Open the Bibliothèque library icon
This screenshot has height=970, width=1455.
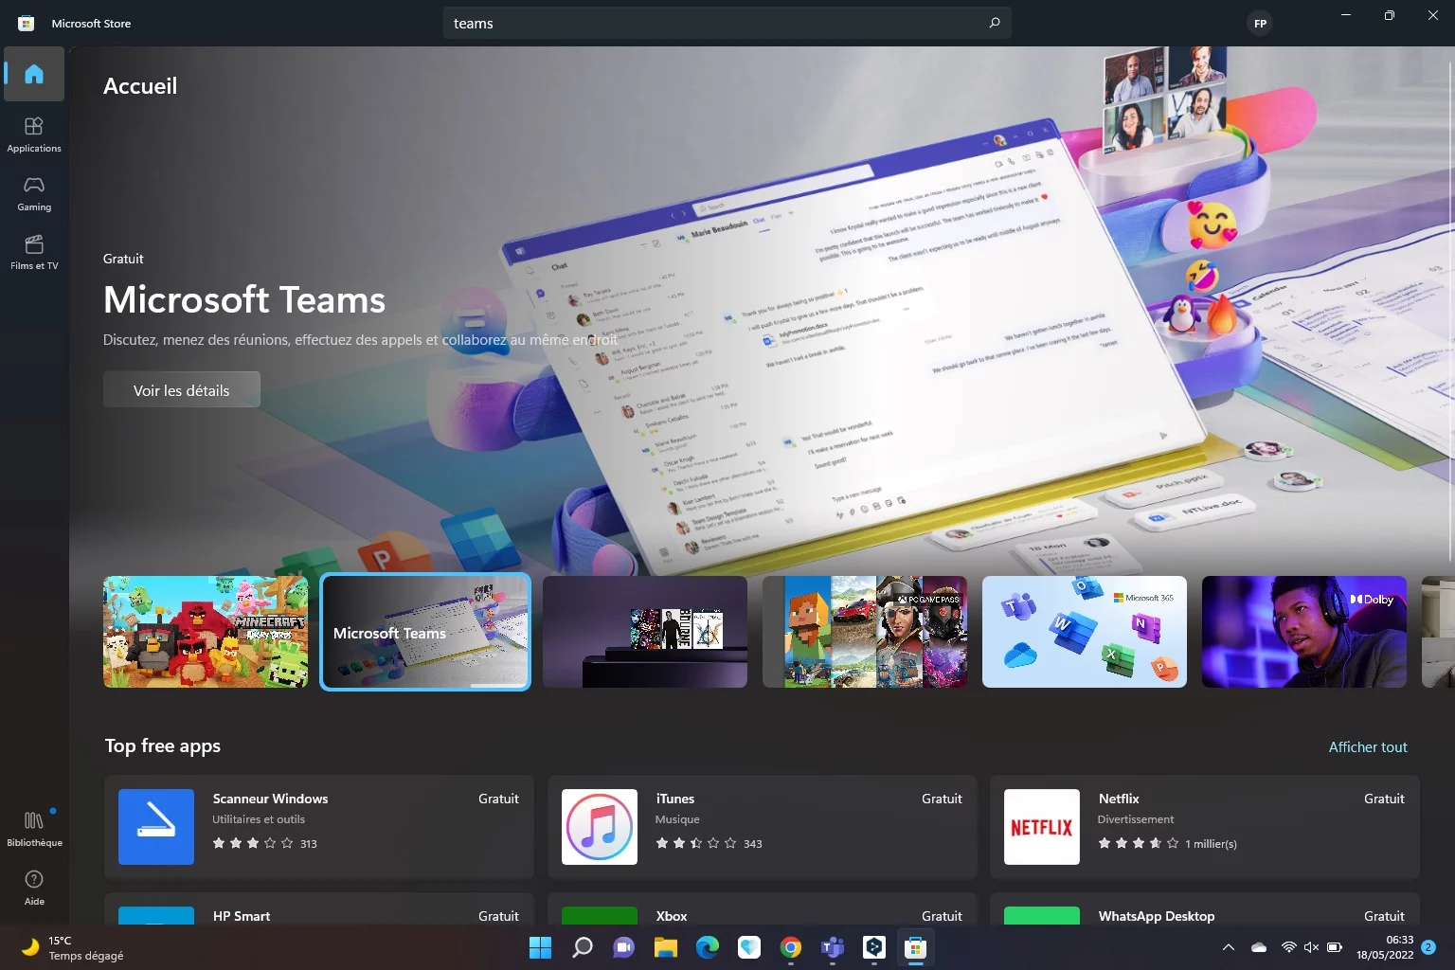[34, 829]
